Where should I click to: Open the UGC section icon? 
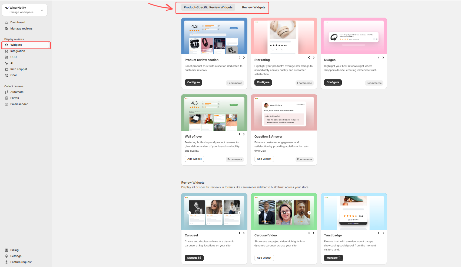tap(6, 57)
